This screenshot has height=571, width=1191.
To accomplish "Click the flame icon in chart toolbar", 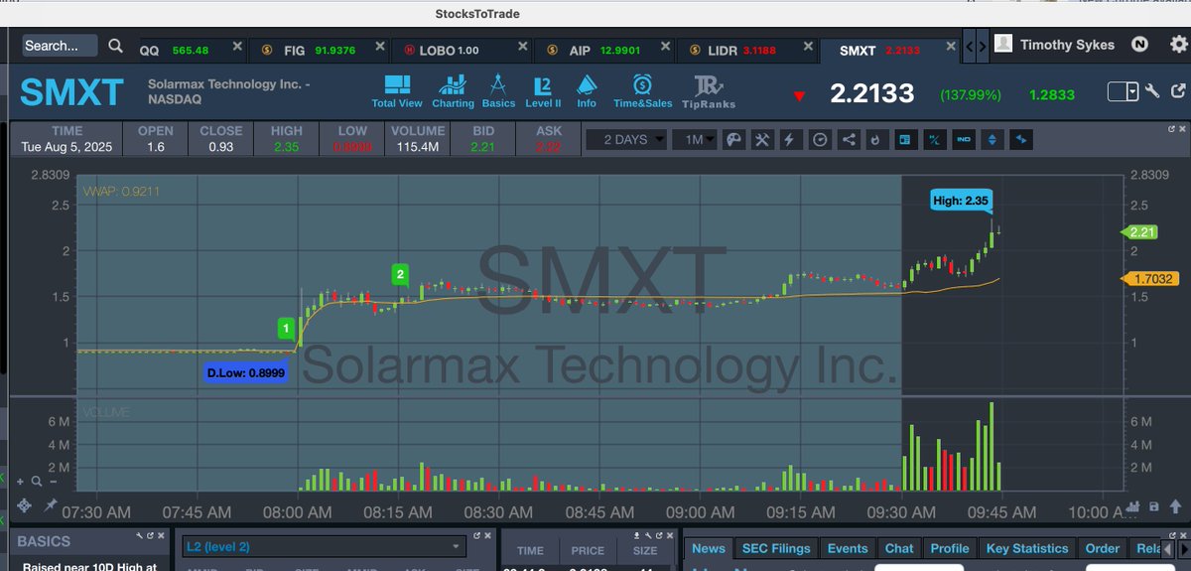I will point(876,140).
